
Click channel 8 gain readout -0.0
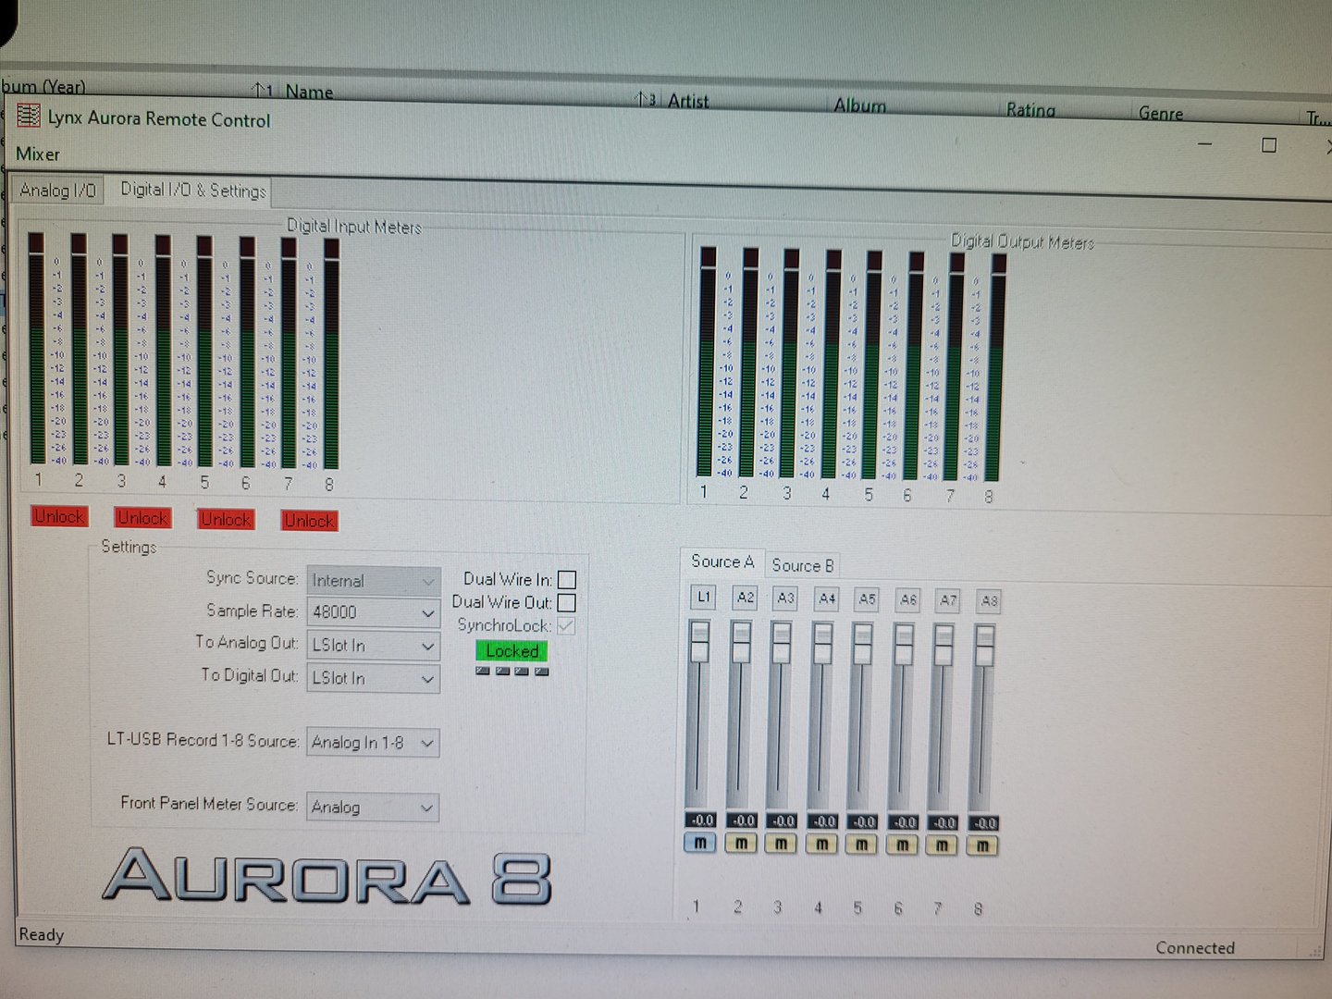983,823
